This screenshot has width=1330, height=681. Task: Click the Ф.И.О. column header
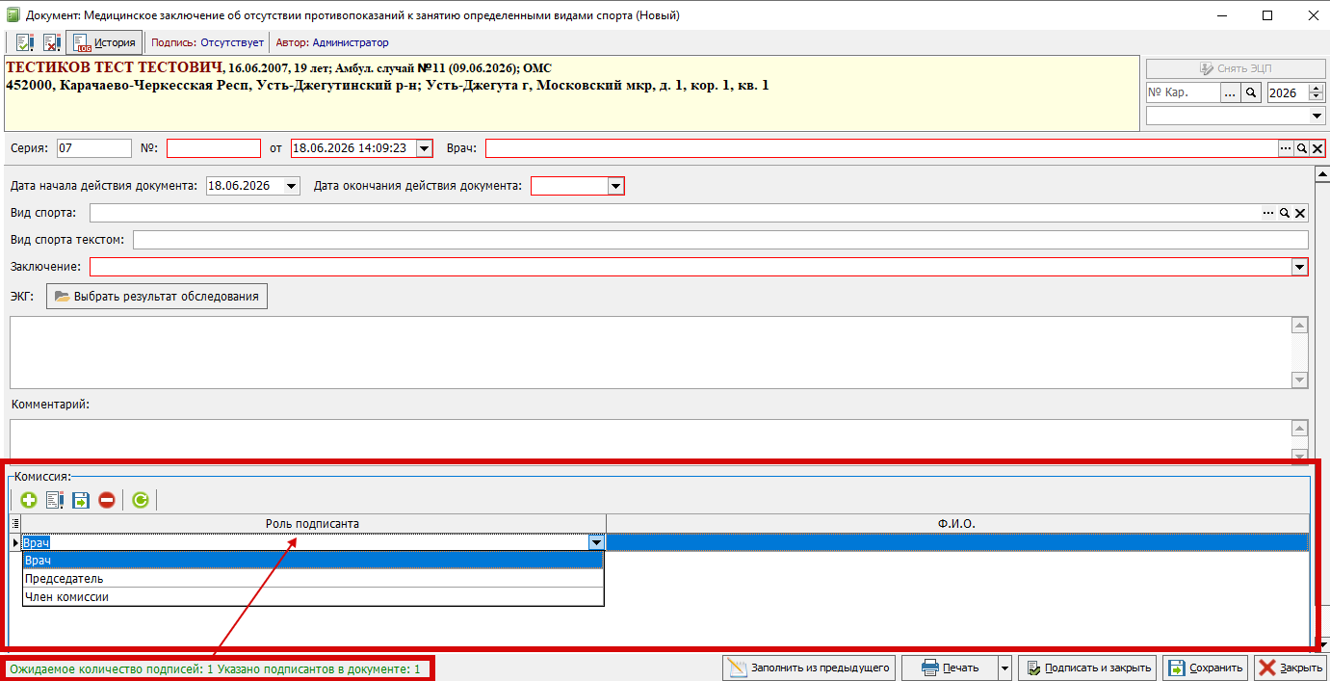956,523
